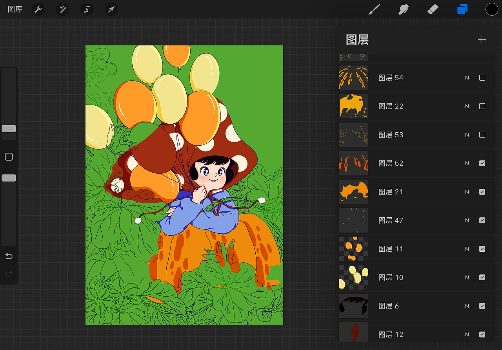
Task: Open blend mode N for 图层 47
Action: tap(467, 220)
